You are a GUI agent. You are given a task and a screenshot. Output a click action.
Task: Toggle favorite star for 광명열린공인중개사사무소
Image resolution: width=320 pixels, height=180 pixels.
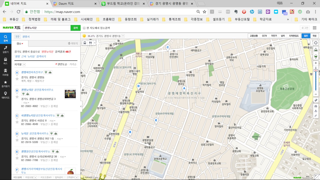click(x=17, y=158)
